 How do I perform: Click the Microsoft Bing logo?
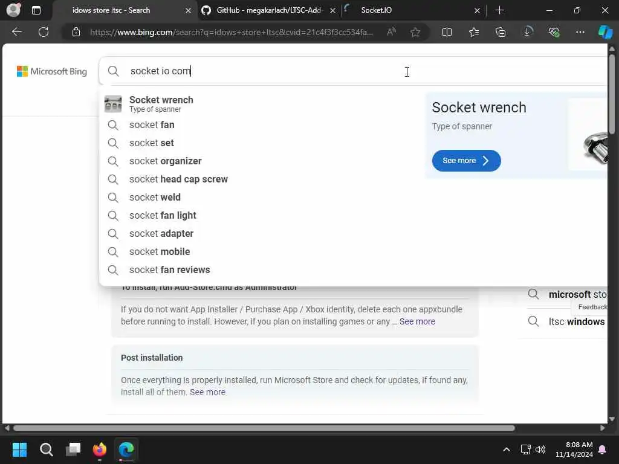[52, 71]
